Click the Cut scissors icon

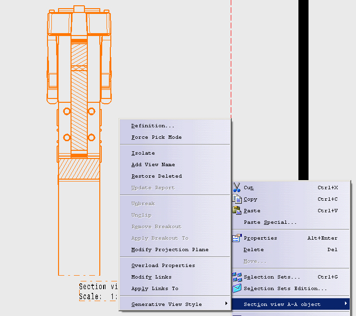(x=237, y=187)
